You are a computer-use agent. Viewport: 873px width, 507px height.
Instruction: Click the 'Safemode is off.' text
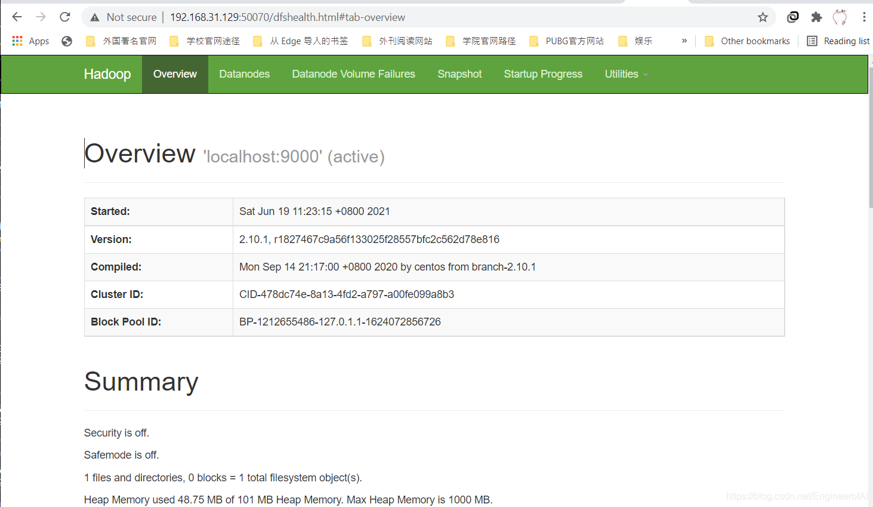122,455
